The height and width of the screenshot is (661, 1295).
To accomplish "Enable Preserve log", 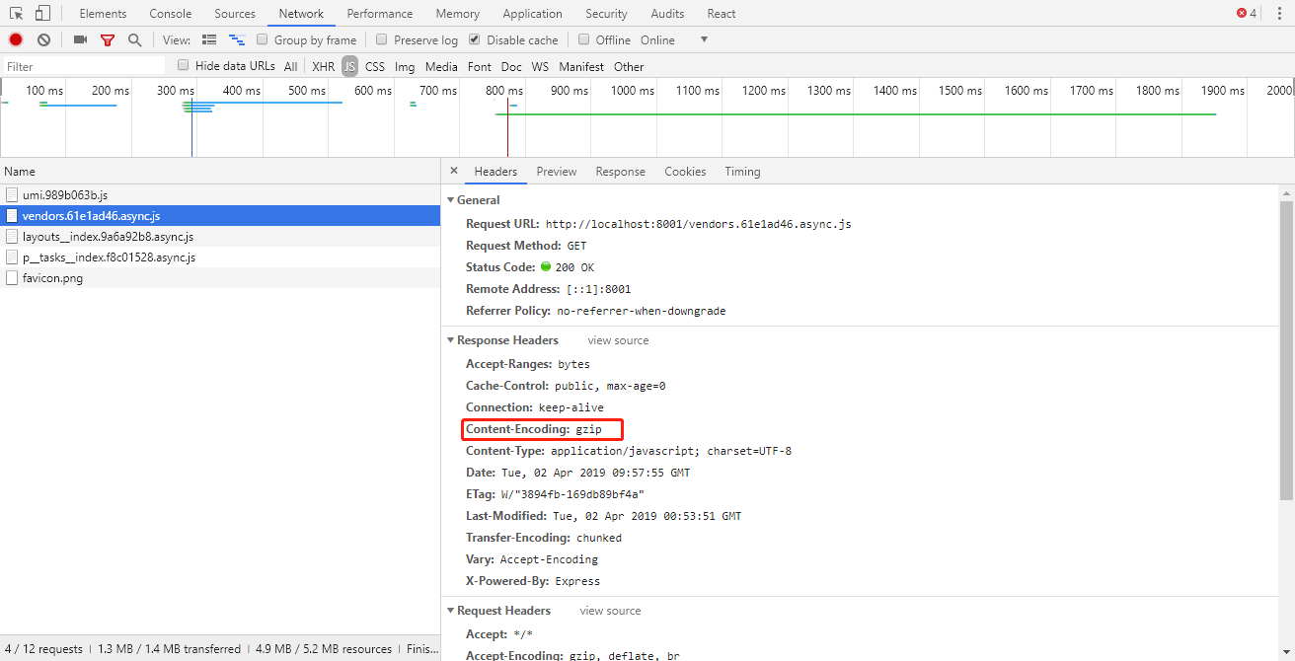I will click(x=381, y=39).
